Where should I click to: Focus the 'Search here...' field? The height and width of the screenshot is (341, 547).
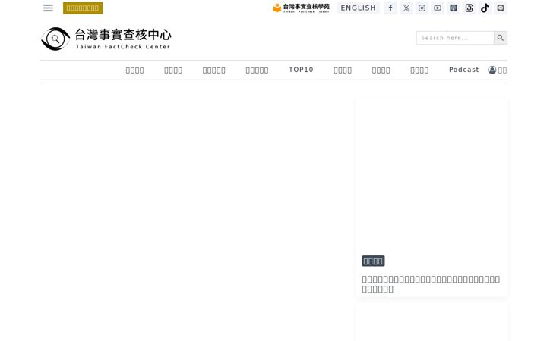(455, 38)
